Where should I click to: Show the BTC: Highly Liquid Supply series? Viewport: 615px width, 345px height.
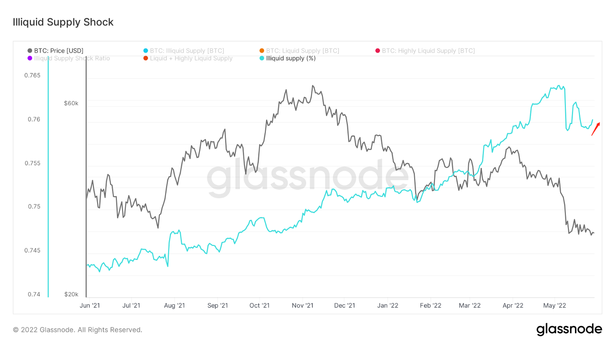428,51
